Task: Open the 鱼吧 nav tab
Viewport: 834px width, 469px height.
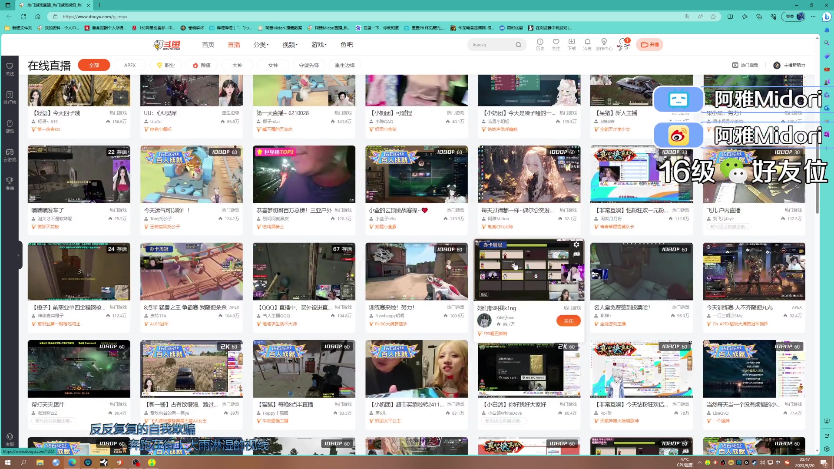Action: click(x=347, y=45)
